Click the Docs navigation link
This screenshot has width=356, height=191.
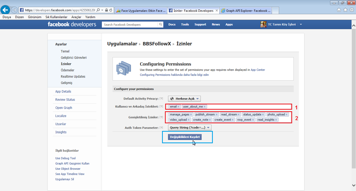pos(172,24)
